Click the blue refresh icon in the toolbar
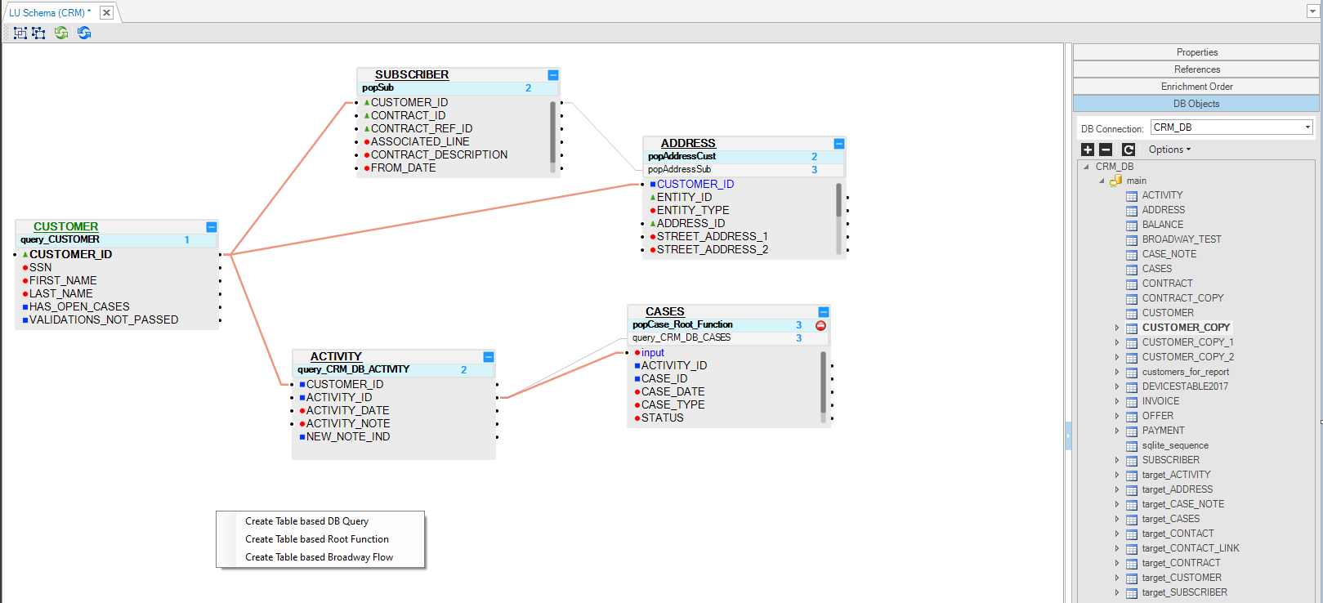 pyautogui.click(x=84, y=33)
